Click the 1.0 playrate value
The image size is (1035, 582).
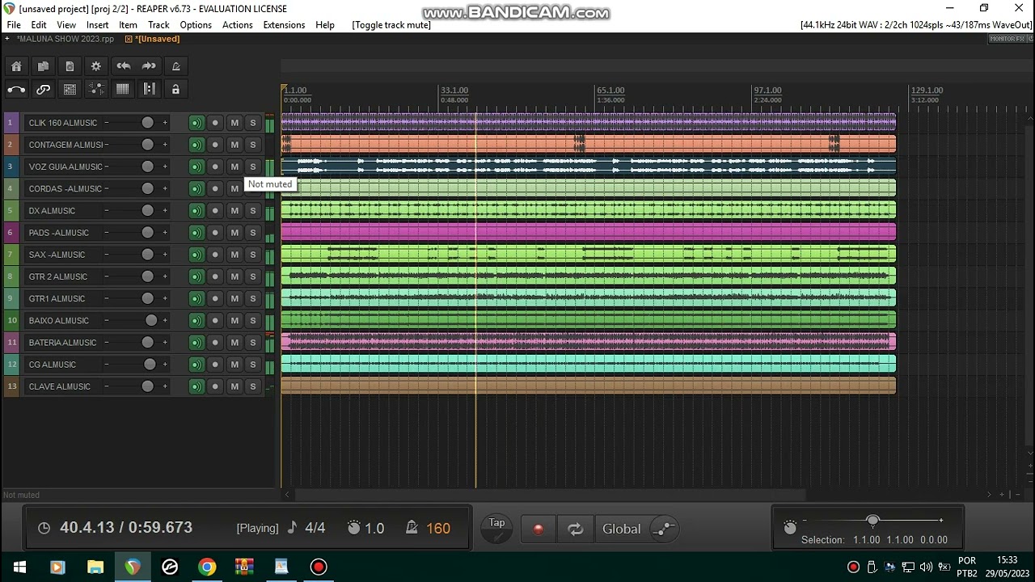point(374,528)
